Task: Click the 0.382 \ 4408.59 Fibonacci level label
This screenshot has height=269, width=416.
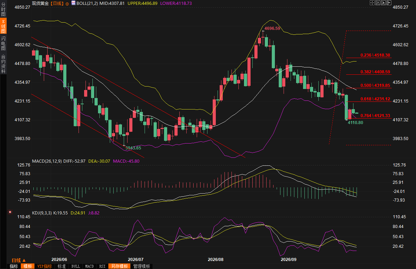Action: [375, 72]
